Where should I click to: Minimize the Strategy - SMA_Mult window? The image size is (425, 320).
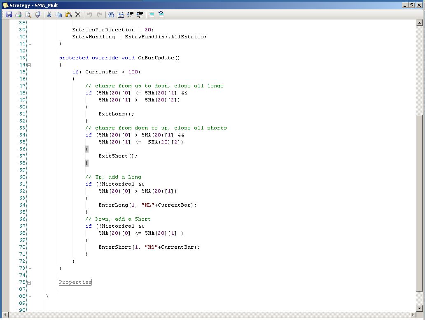(405, 5)
